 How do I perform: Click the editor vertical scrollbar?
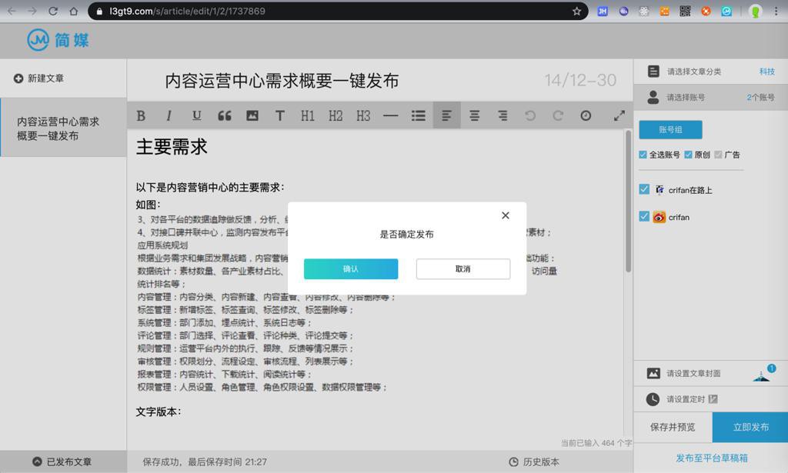click(x=628, y=202)
